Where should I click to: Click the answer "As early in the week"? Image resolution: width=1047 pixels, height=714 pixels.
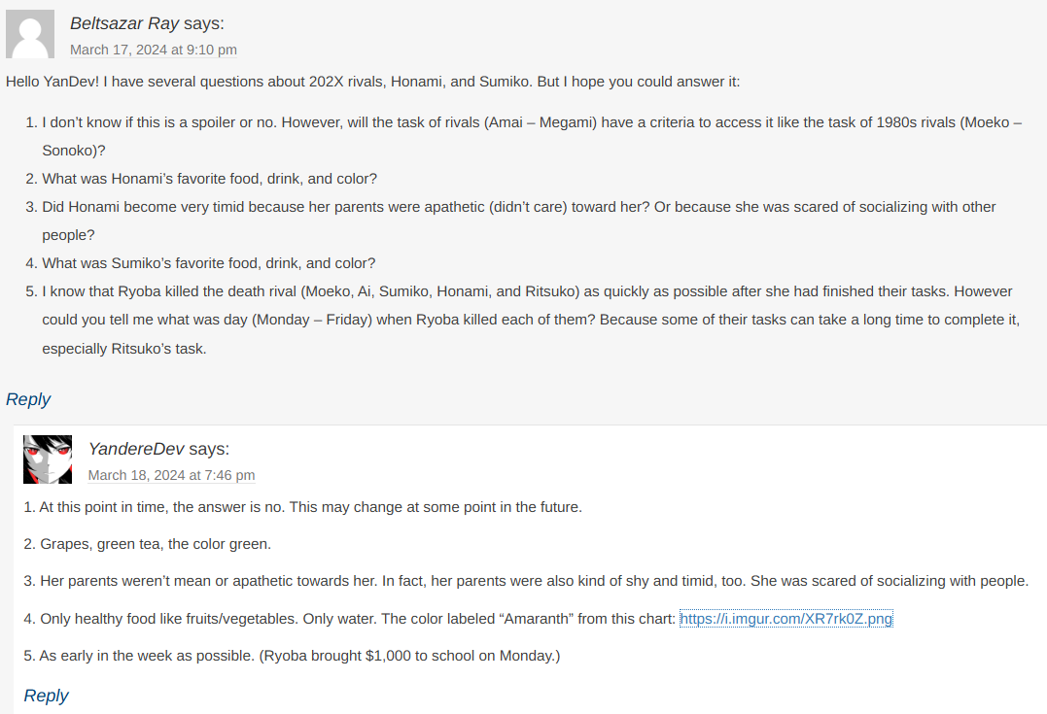coord(292,656)
